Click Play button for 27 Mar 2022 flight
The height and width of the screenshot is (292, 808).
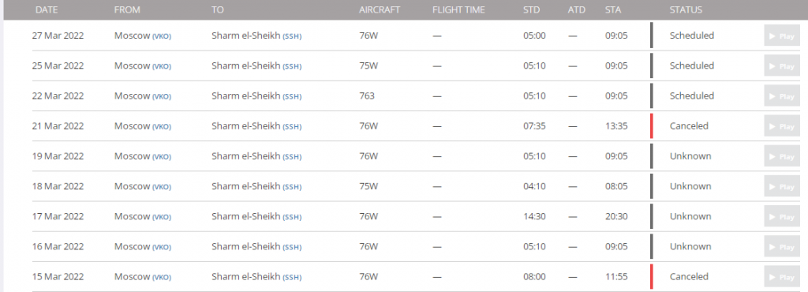[782, 36]
